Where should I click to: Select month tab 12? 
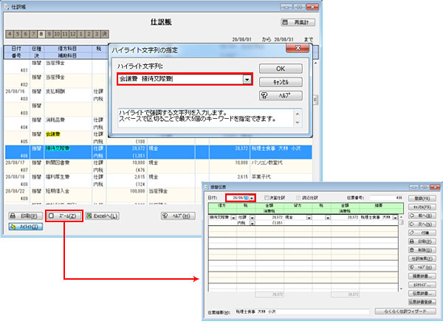point(73,34)
